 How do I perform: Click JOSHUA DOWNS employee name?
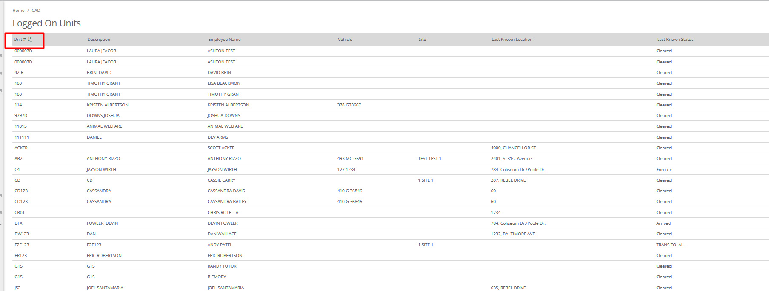224,115
